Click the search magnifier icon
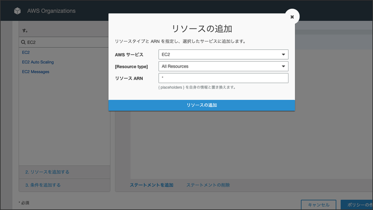This screenshot has height=210, width=373. pyautogui.click(x=23, y=42)
